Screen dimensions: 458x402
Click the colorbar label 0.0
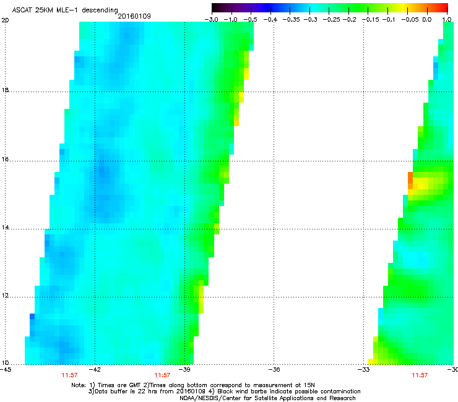pos(427,20)
